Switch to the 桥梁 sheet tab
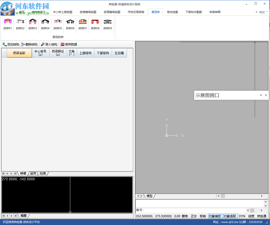The image size is (270, 225). (23, 173)
